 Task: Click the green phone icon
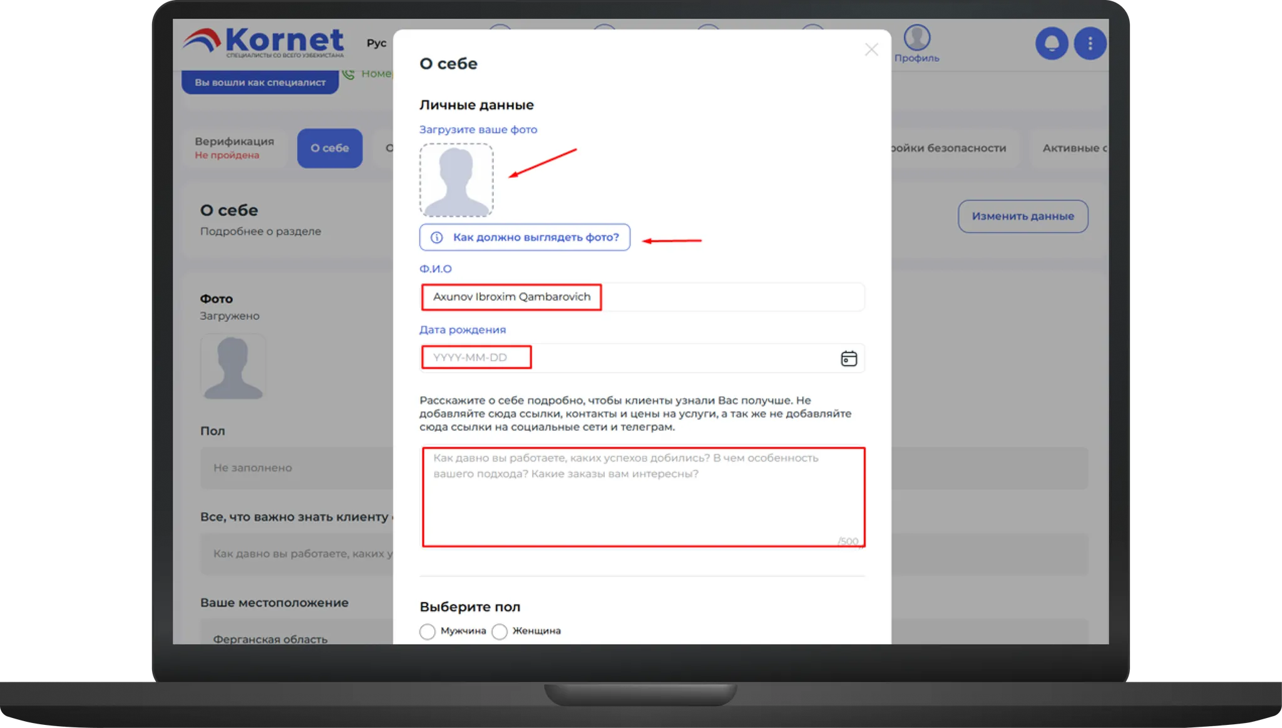coord(349,74)
